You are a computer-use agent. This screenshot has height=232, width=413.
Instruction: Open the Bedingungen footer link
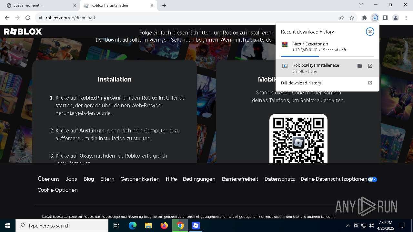coord(199,179)
